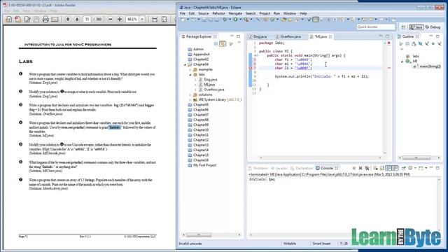Screen dimensions: 448x252
Task: Select the Chapter05 project
Action: (x=198, y=105)
